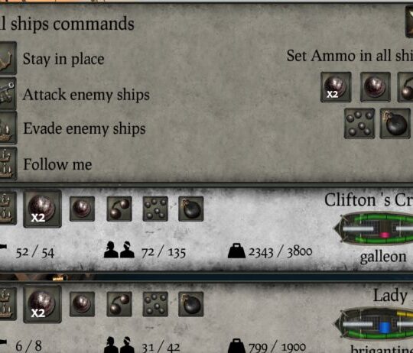The height and width of the screenshot is (353, 413).
Task: Choose bomb ammo for the galleon
Action: pyautogui.click(x=191, y=209)
